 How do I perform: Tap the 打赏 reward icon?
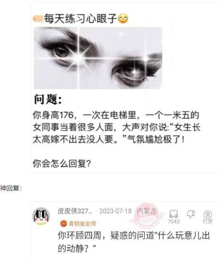[207, 215]
